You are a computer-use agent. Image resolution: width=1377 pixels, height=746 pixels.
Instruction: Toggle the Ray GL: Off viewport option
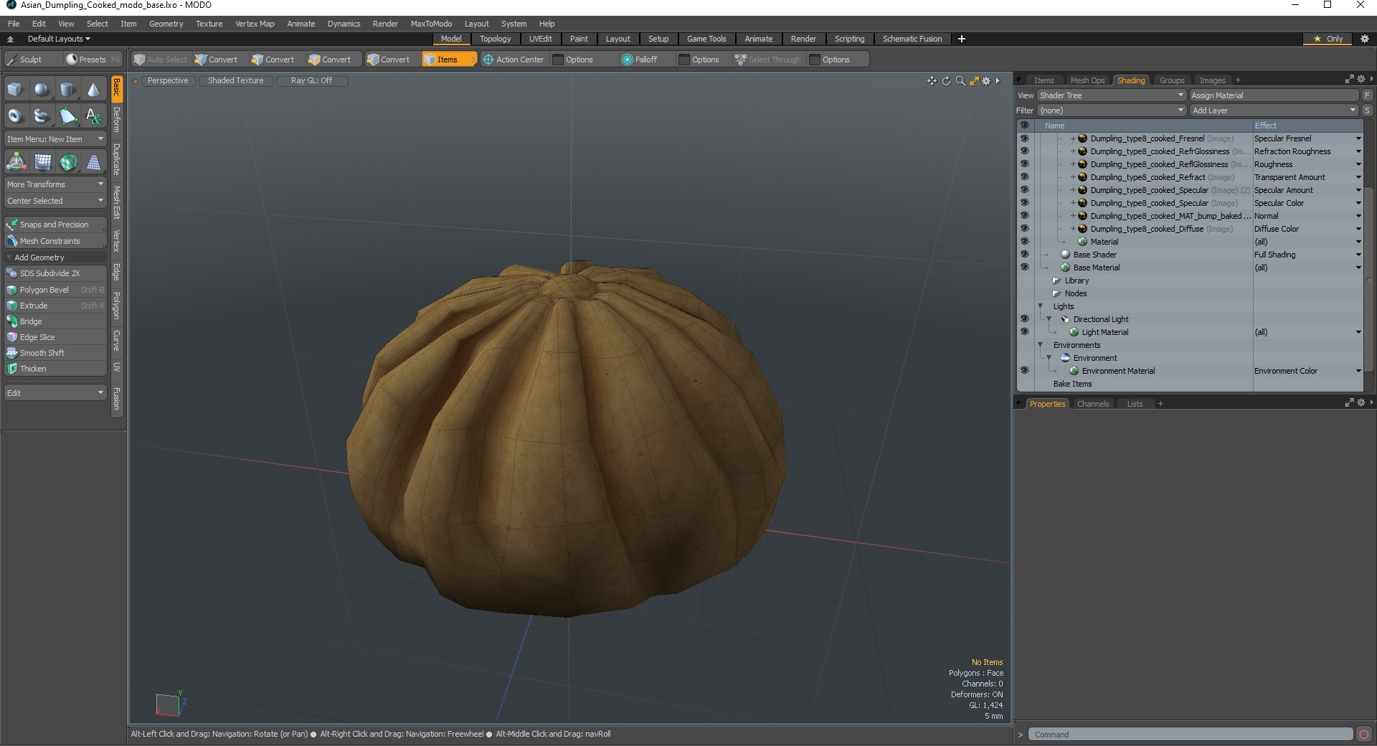coord(311,81)
